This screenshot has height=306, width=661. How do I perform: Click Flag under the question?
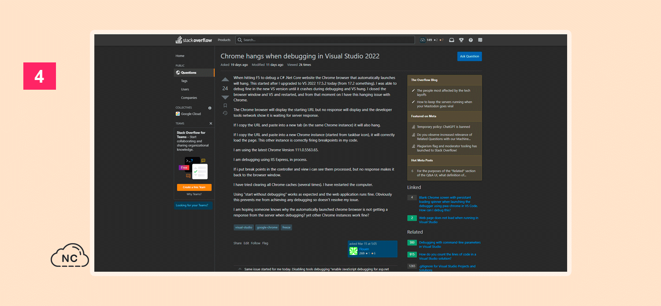(x=265, y=243)
